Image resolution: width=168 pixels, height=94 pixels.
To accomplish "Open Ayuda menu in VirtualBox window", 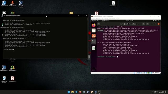I will pos(118,19).
